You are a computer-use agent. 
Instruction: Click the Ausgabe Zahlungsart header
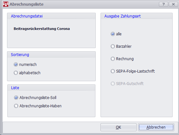click(123, 16)
